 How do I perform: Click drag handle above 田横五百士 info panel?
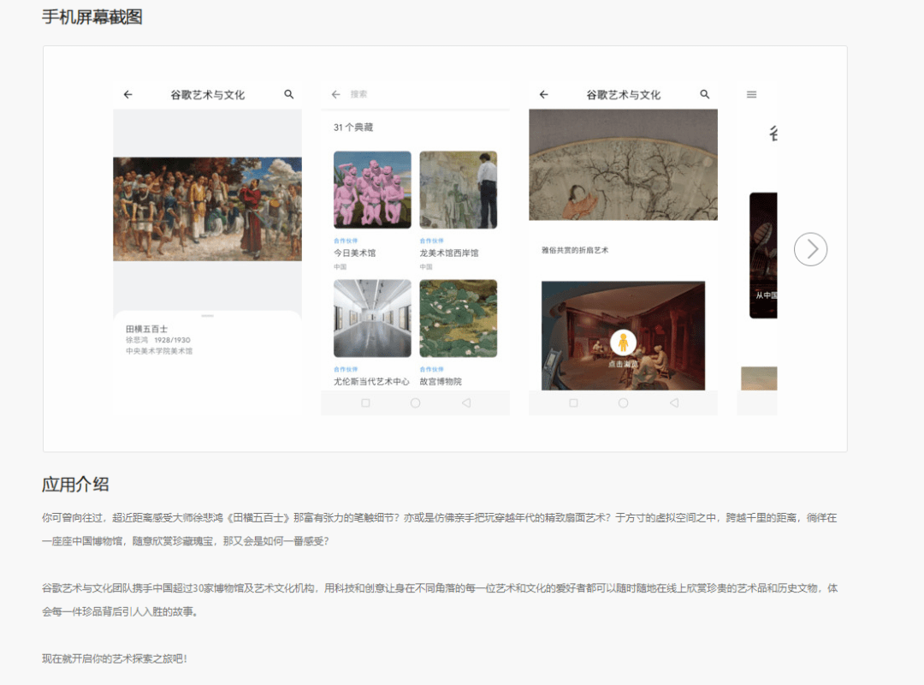[x=207, y=316]
